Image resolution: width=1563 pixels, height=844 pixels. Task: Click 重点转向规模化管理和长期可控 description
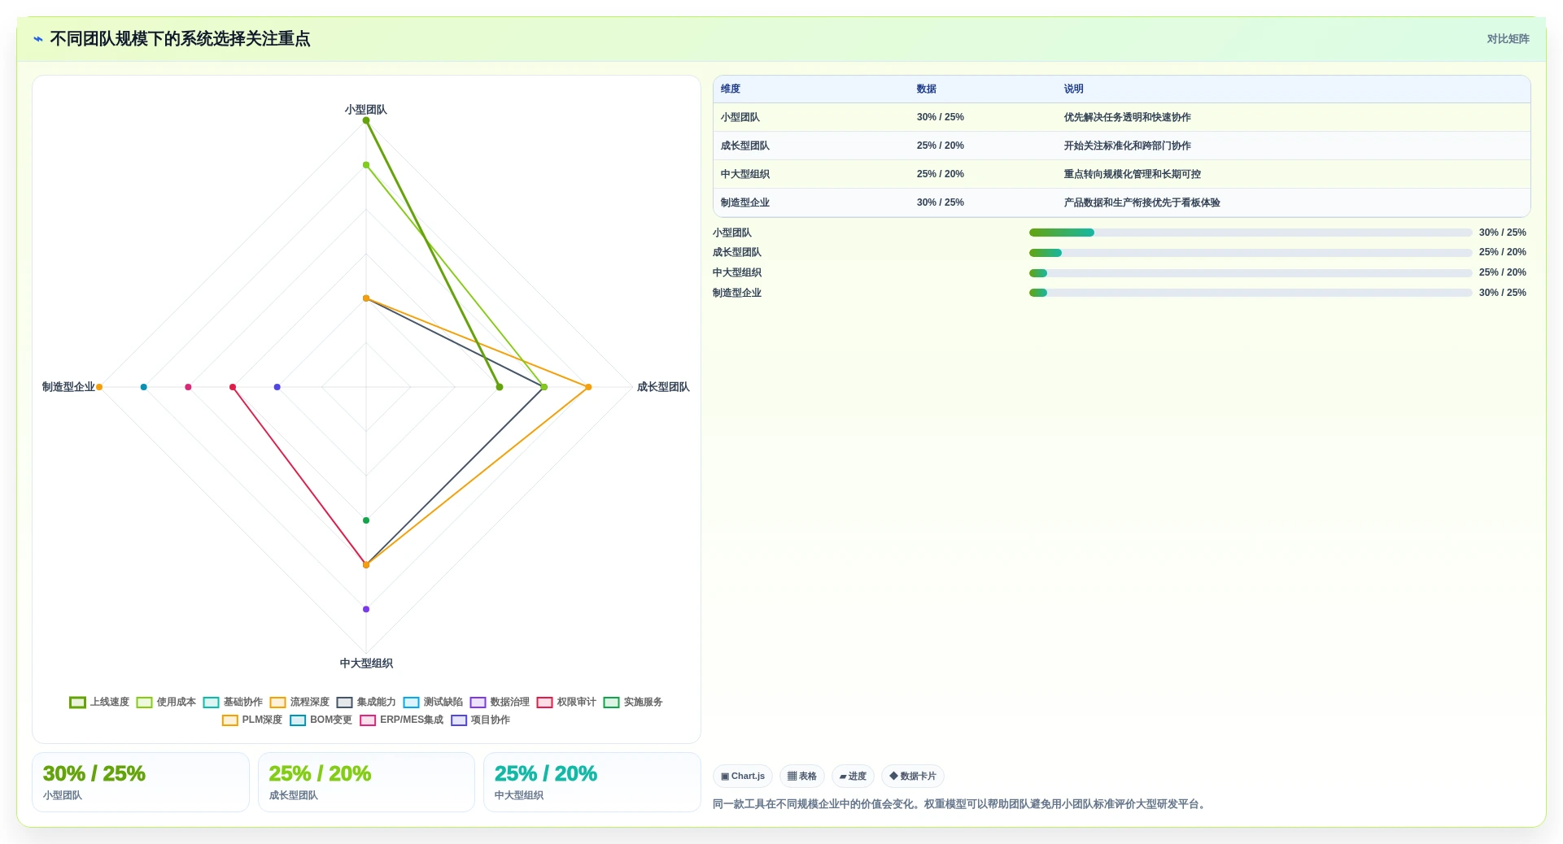[x=1133, y=174]
